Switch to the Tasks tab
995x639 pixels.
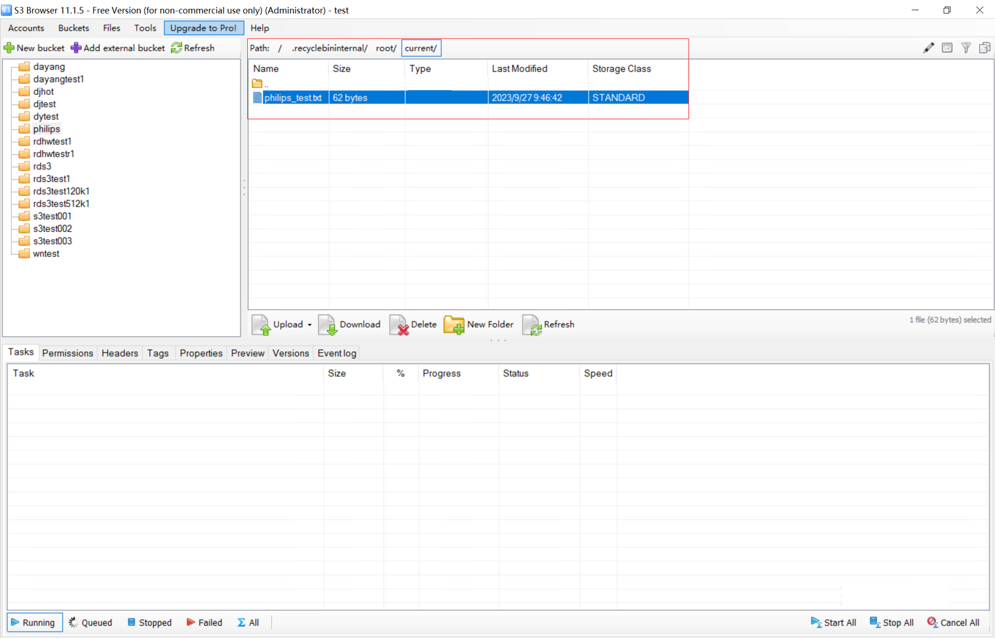pyautogui.click(x=21, y=352)
